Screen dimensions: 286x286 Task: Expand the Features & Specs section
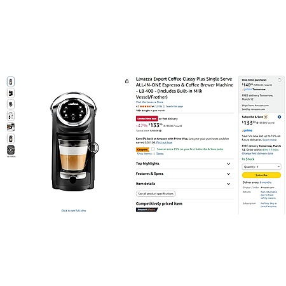click(x=184, y=174)
